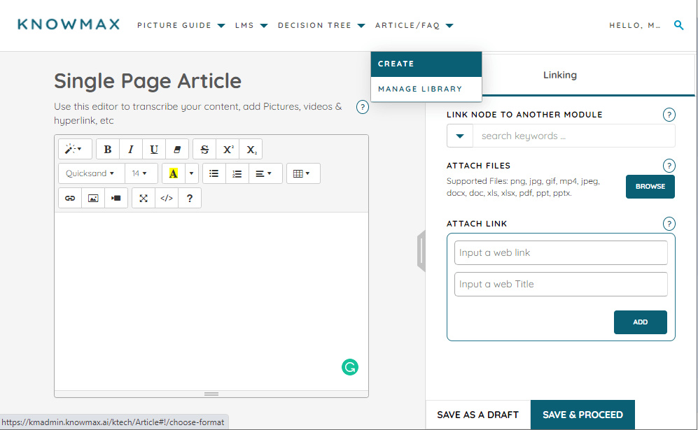Clear formatting with the eraser icon
Viewport: 698px width, 430px height.
[x=178, y=149]
